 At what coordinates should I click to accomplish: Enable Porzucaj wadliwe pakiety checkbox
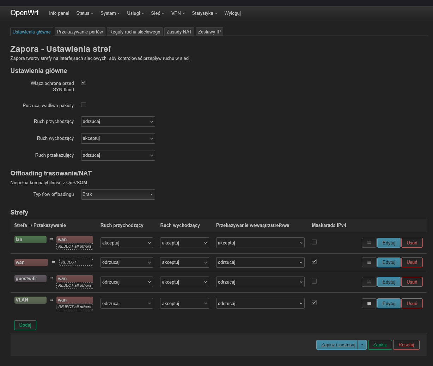coord(84,105)
